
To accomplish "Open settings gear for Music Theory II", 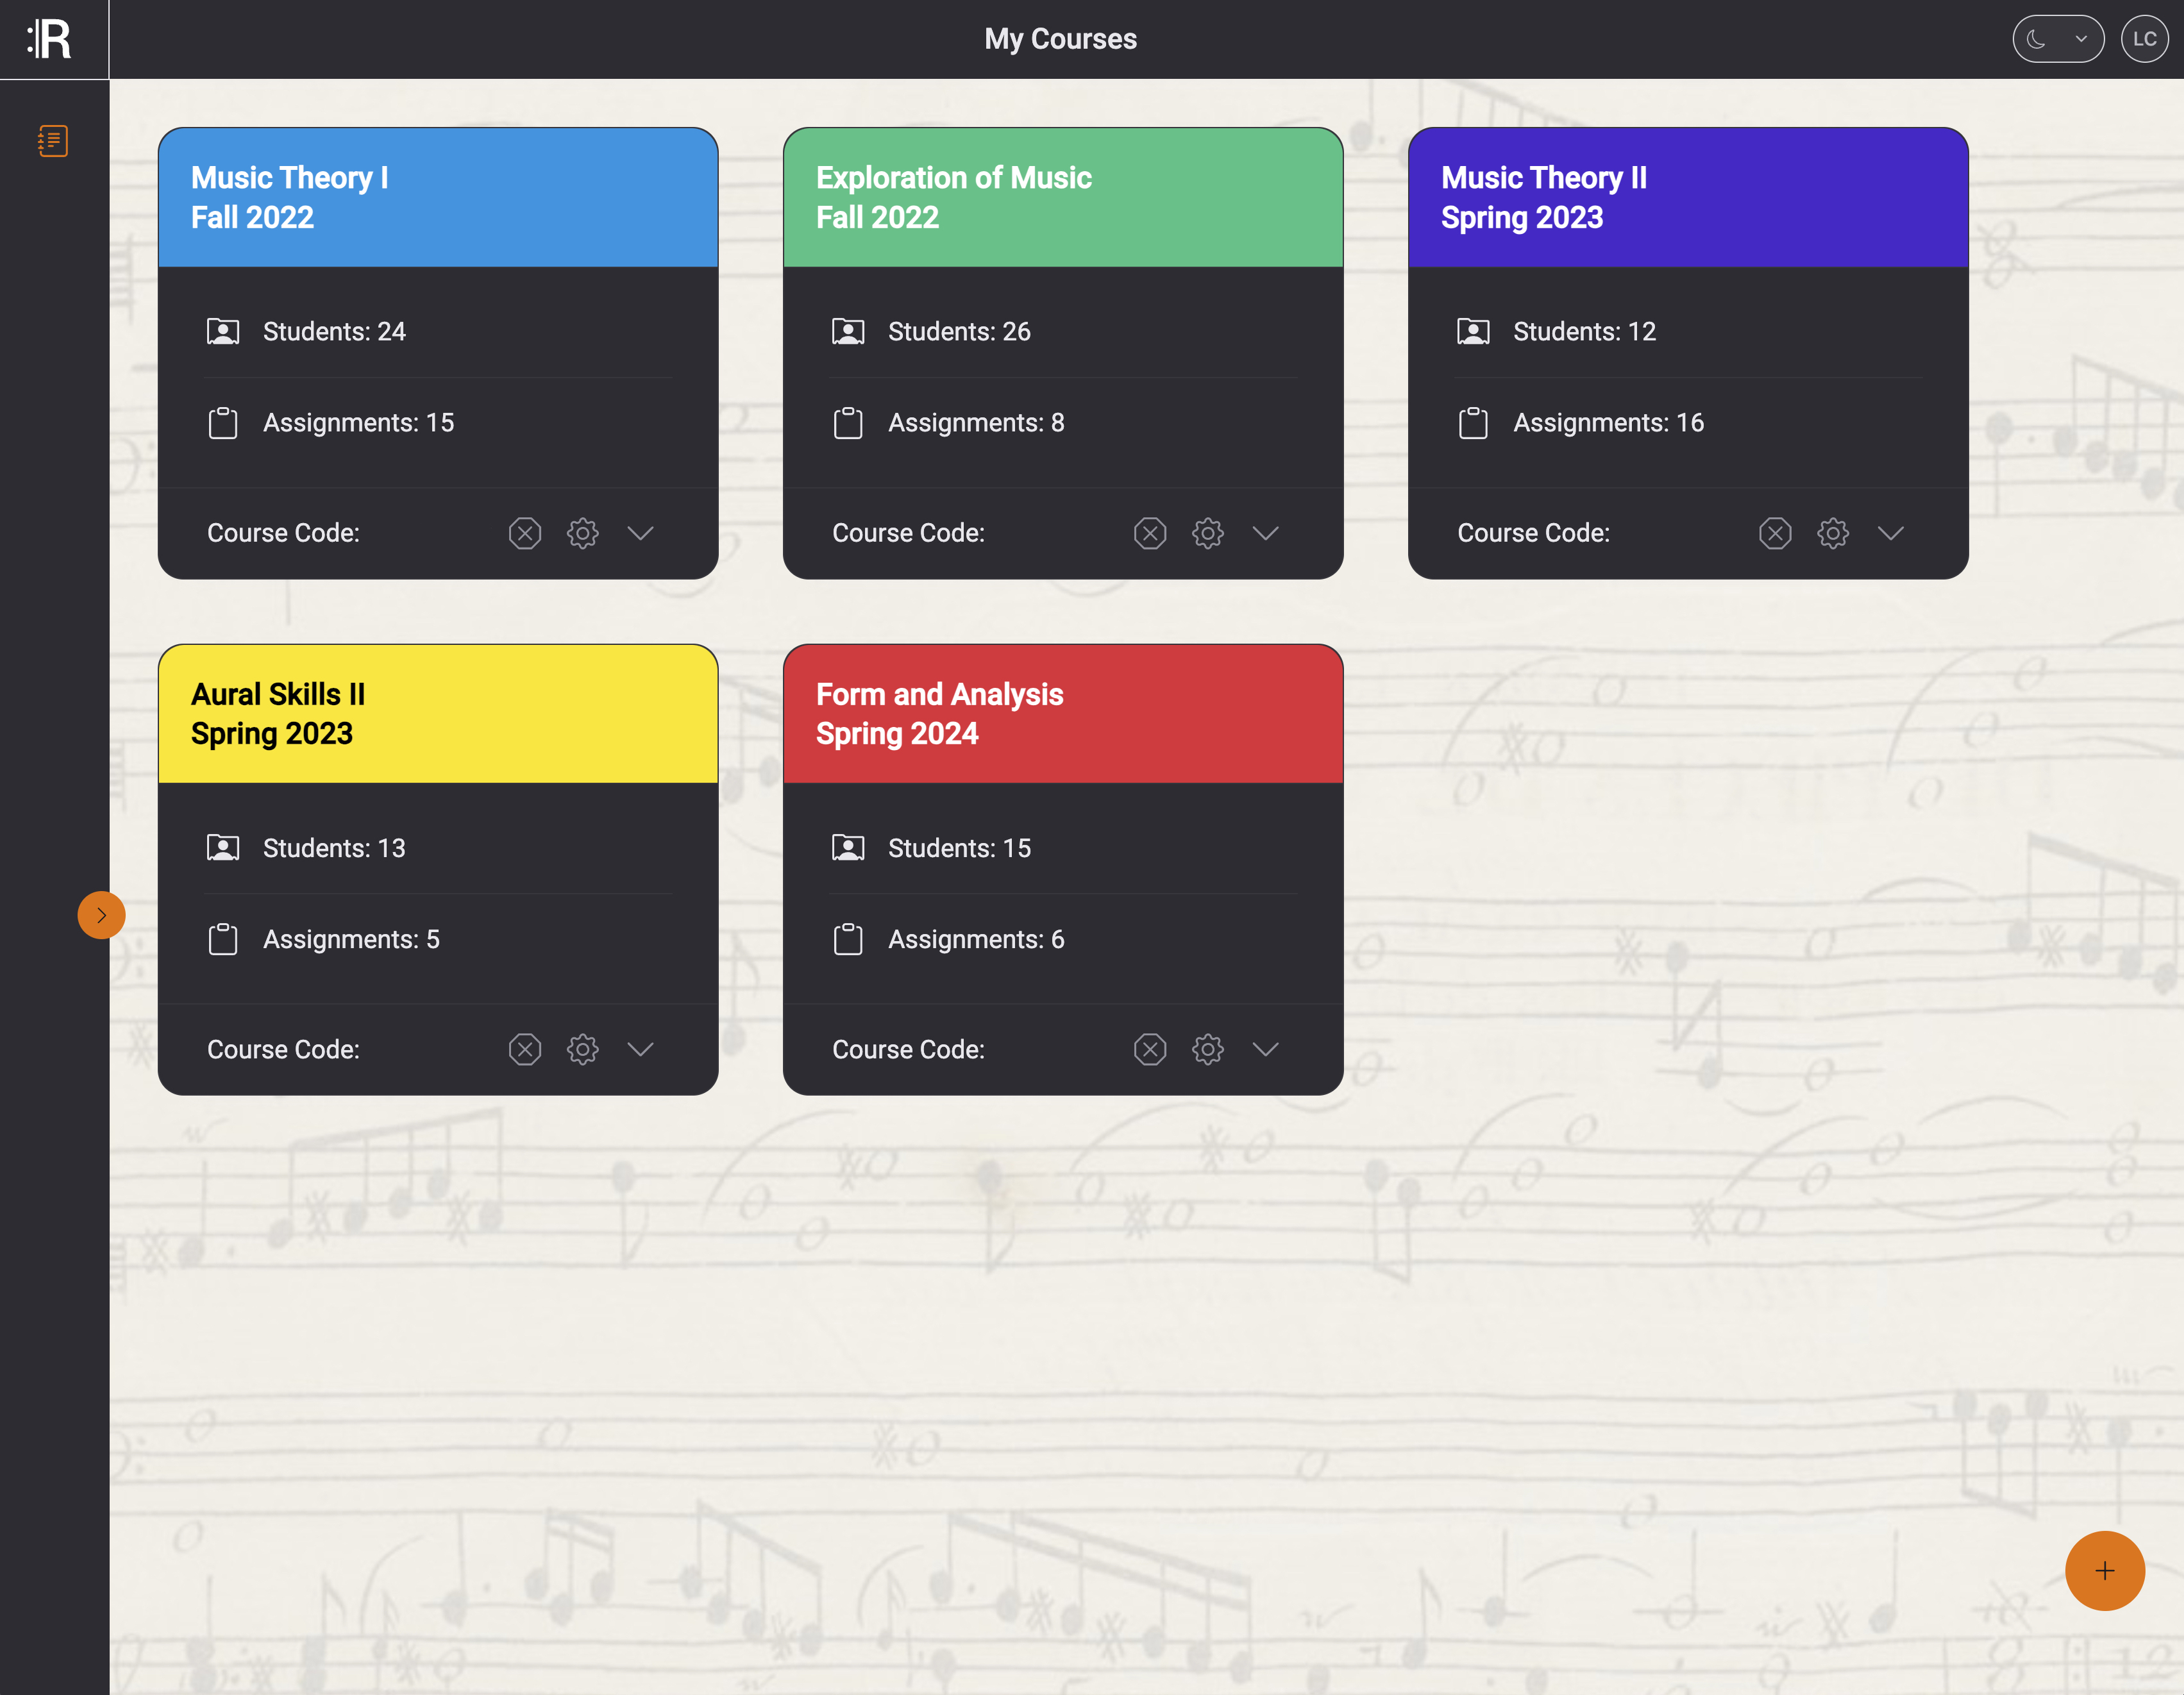I will (1832, 533).
